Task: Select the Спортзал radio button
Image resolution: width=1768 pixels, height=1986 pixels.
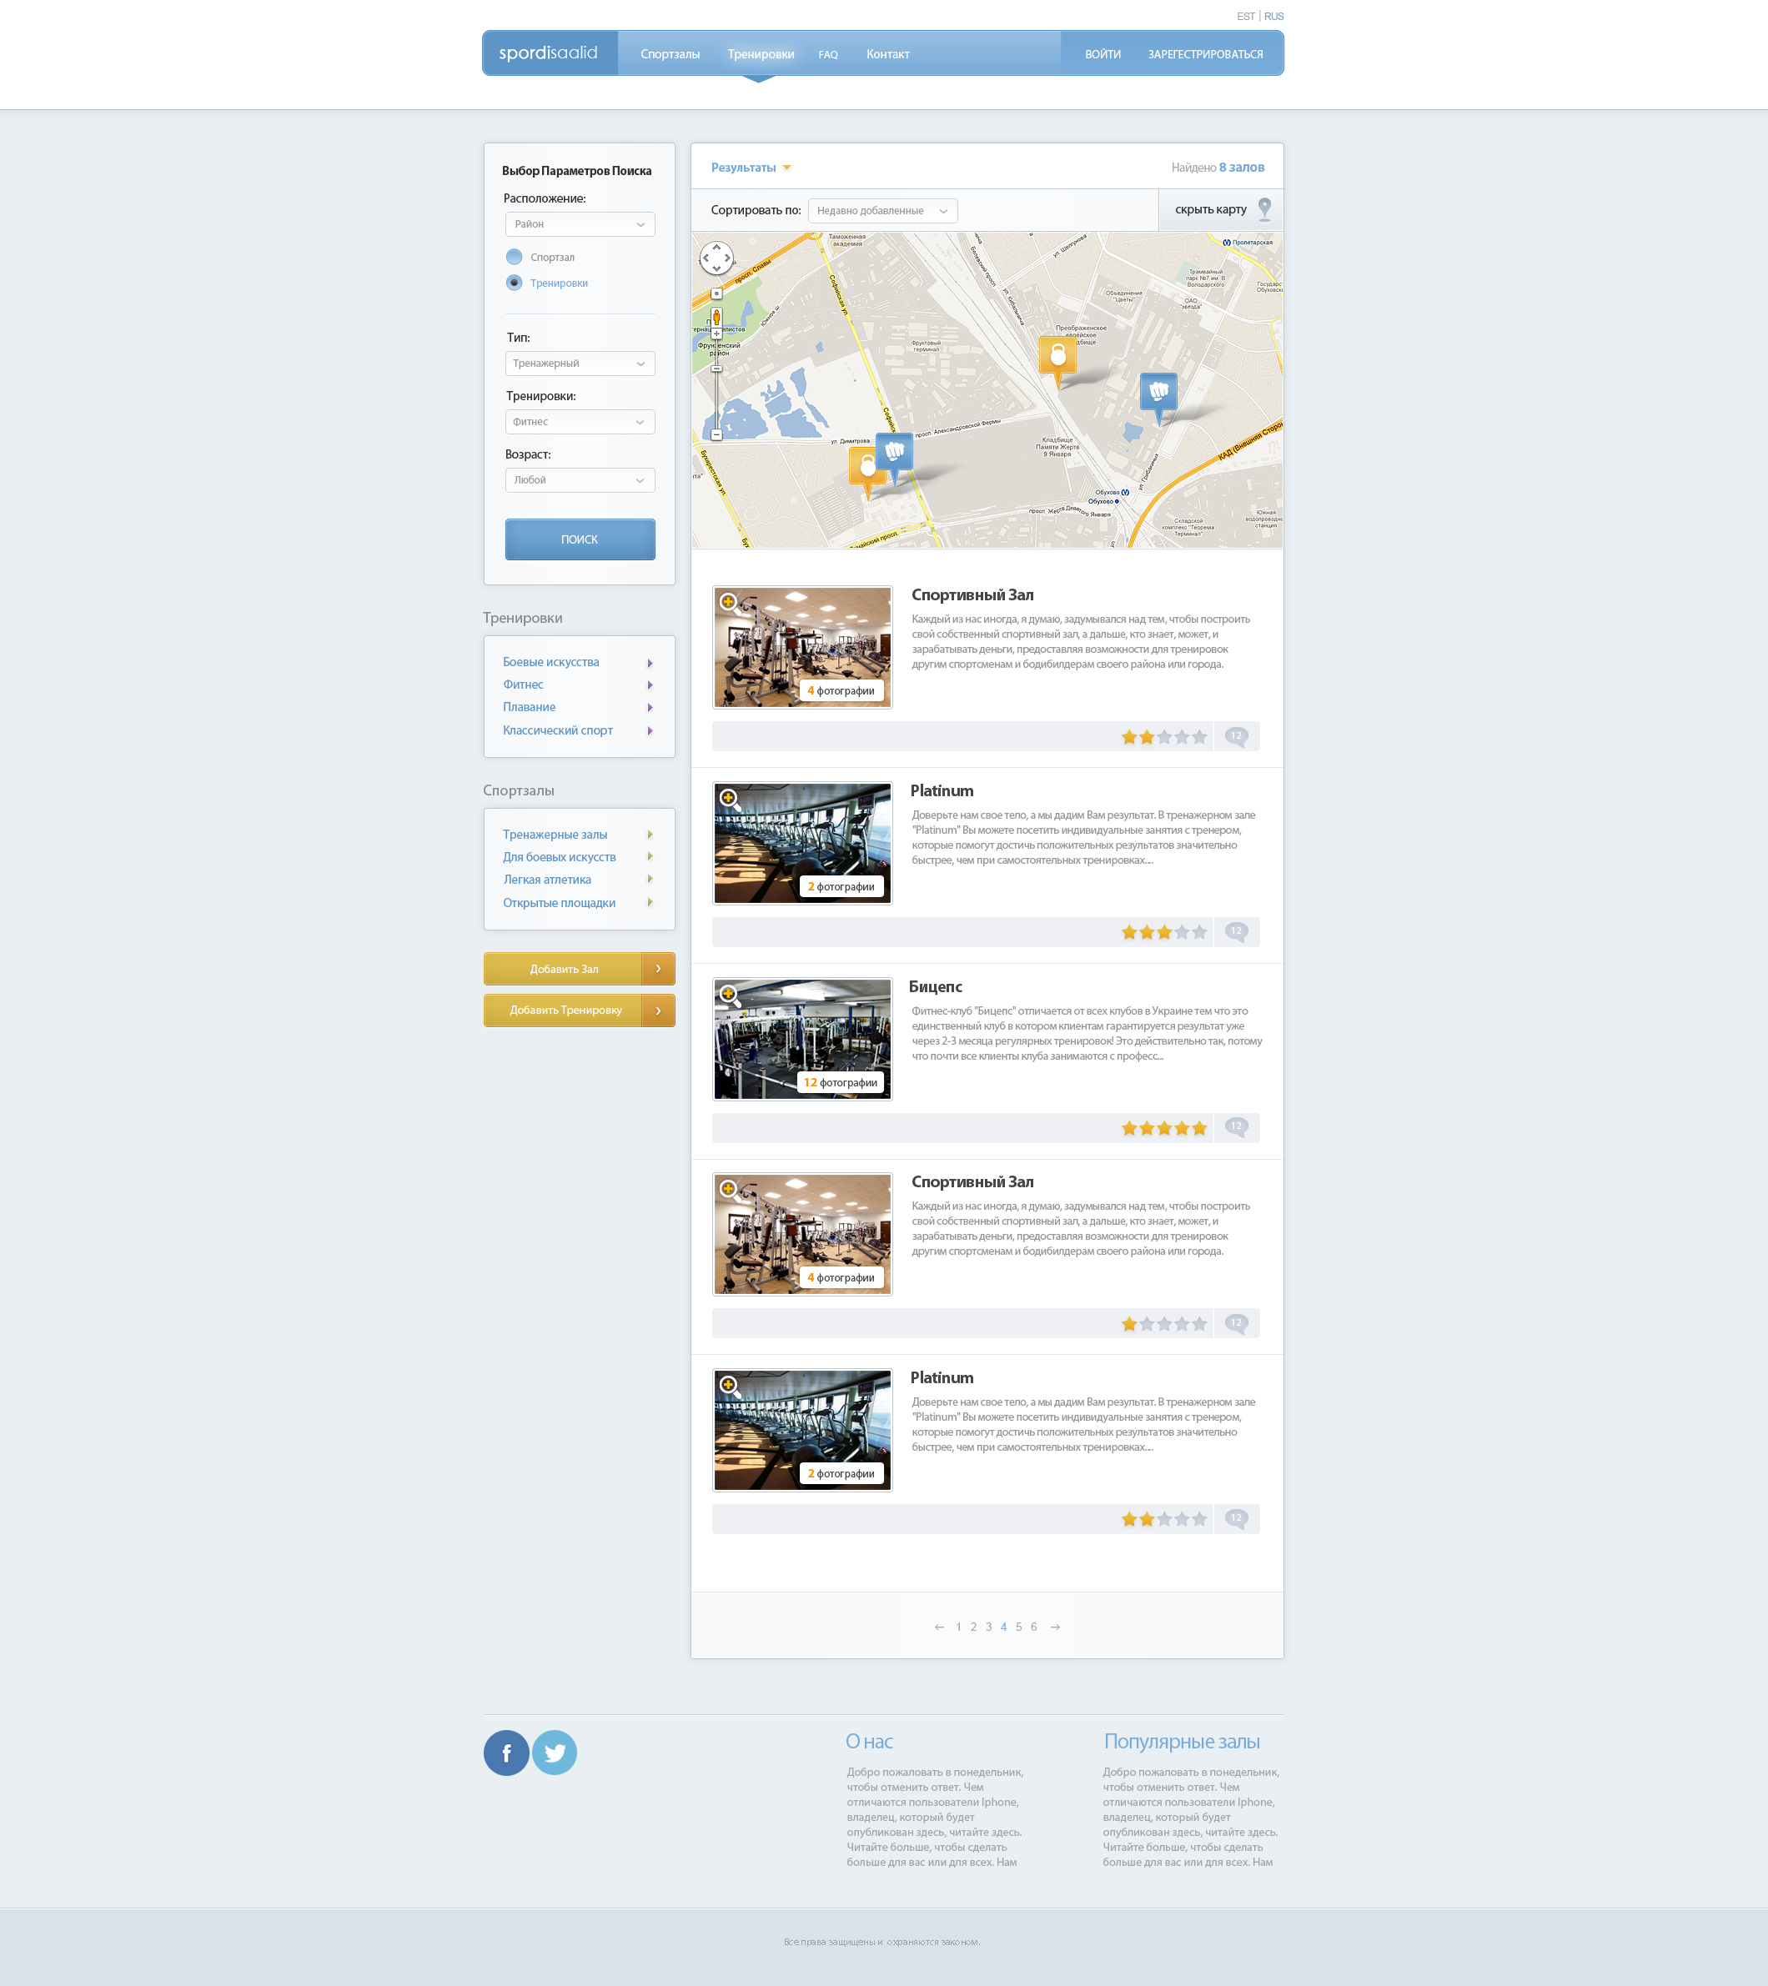Action: coord(515,258)
